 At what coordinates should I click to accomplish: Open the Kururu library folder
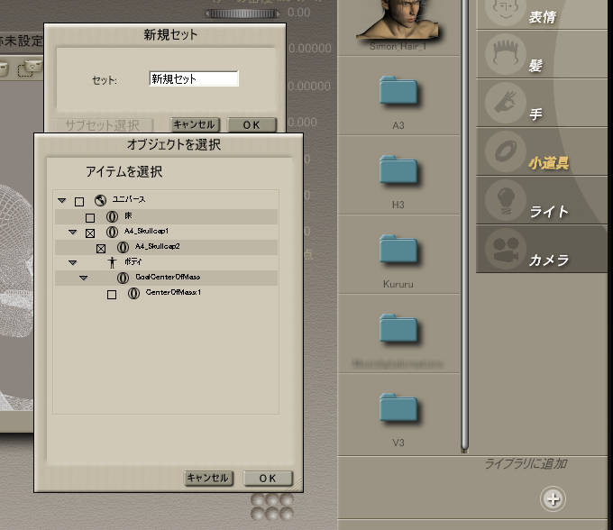(x=398, y=250)
